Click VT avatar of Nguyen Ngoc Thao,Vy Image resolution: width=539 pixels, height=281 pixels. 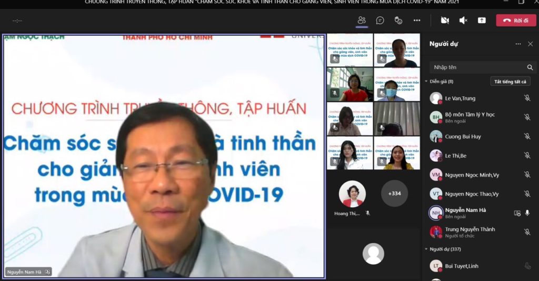point(436,194)
